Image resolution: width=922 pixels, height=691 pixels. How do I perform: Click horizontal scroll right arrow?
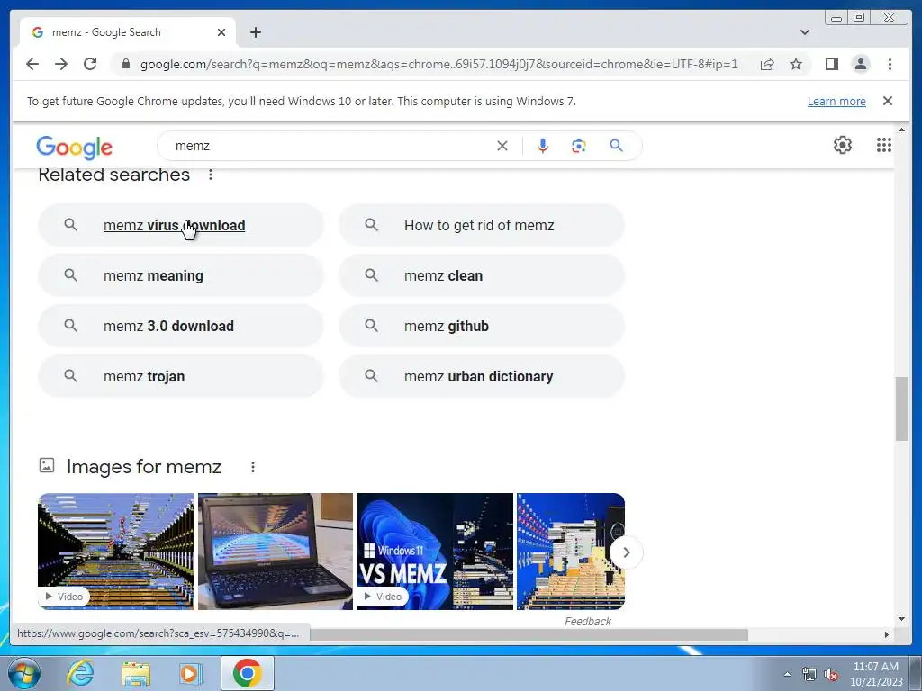pos(887,634)
